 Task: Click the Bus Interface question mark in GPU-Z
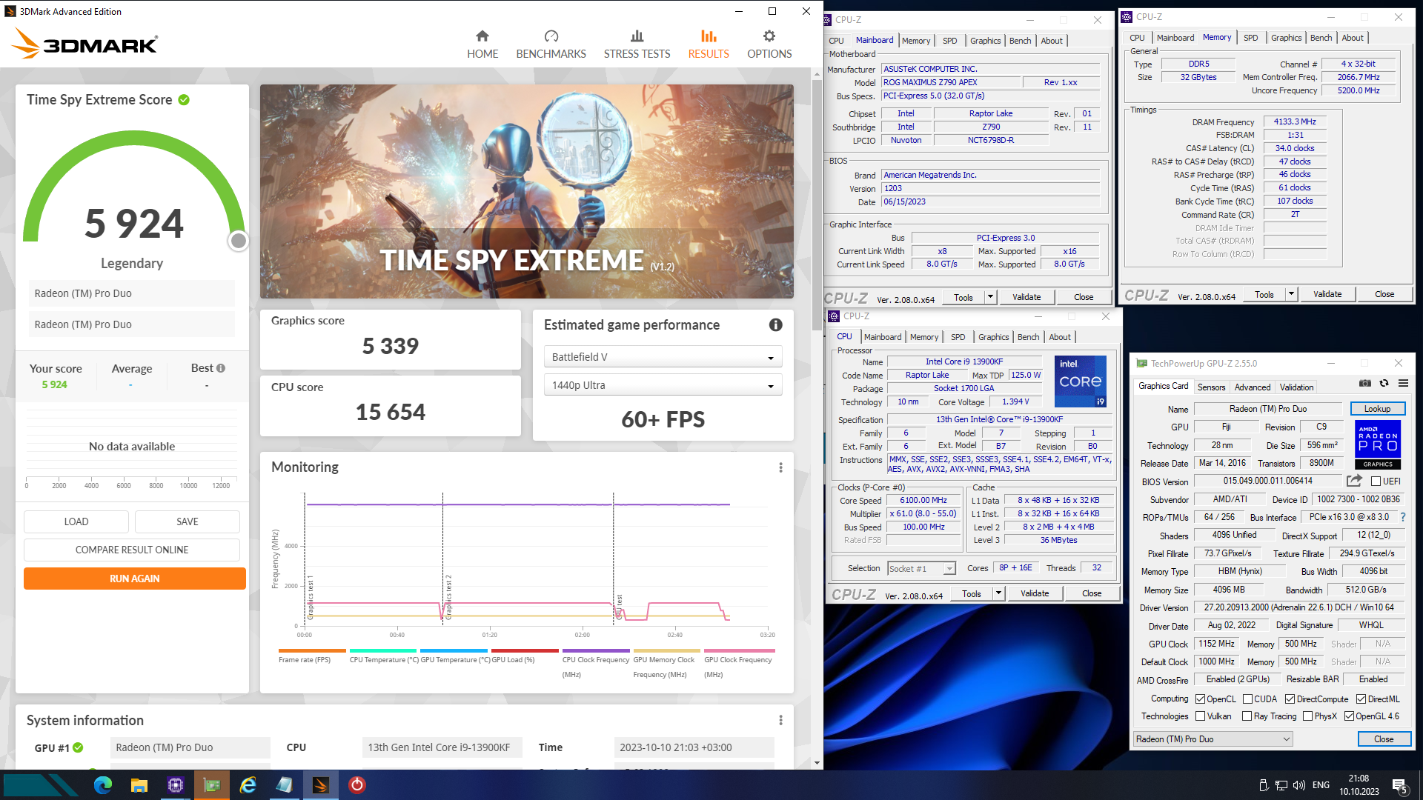point(1403,517)
